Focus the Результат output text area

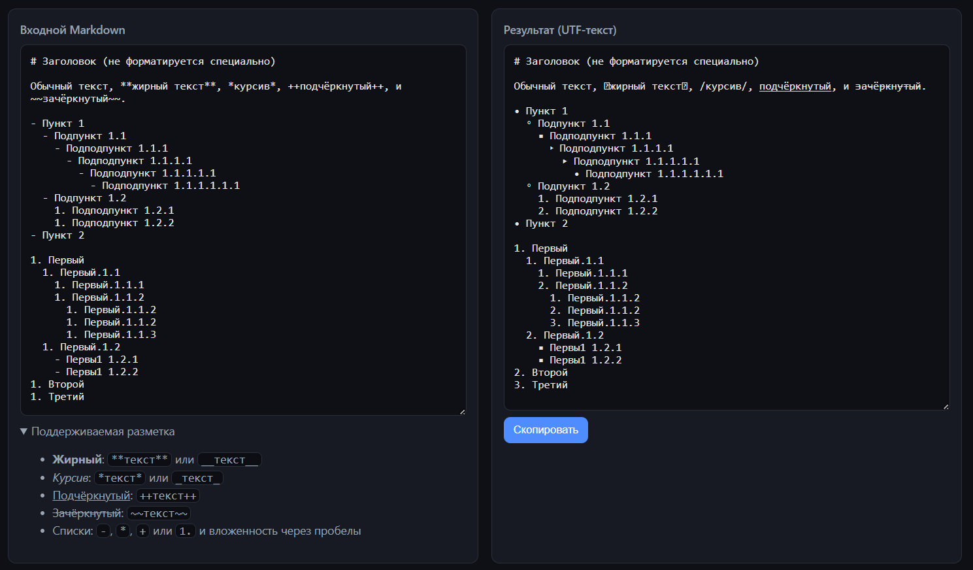727,227
